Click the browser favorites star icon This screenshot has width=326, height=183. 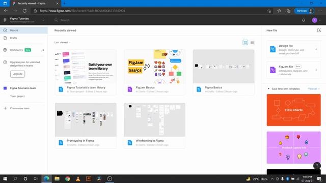[279, 11]
